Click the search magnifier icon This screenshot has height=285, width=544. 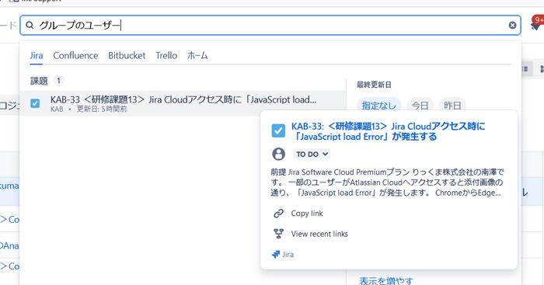(30, 25)
